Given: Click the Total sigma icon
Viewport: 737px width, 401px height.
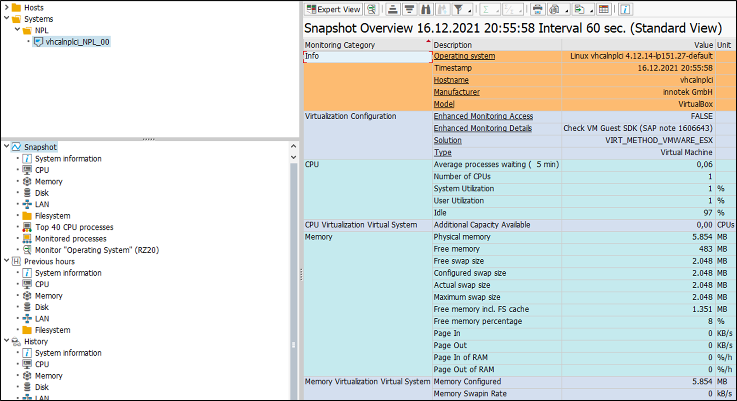Looking at the screenshot, I should tap(487, 9).
